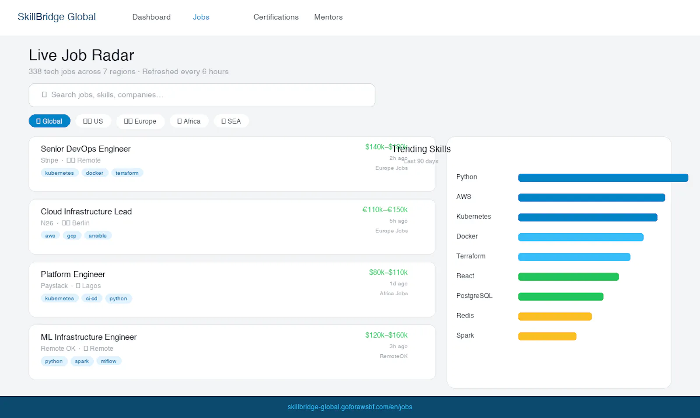This screenshot has width=700, height=418.
Task: Switch to the Certifications page
Action: click(x=276, y=17)
